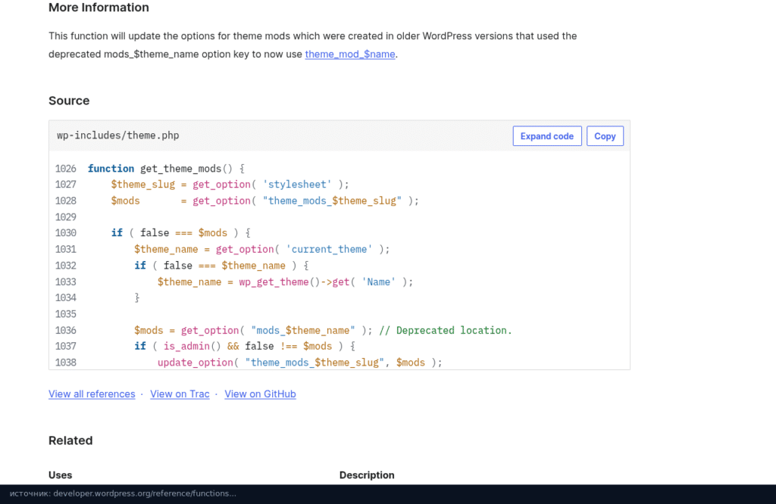Click the get_option( 'stylesheet' ) code line
Viewport: 776px width, 504px height.
point(230,185)
